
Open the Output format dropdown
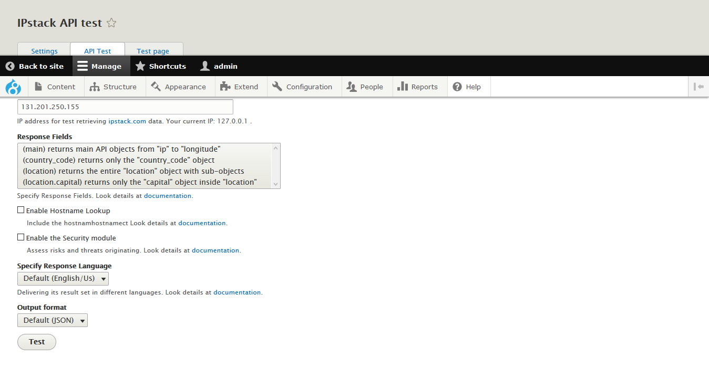(x=53, y=320)
